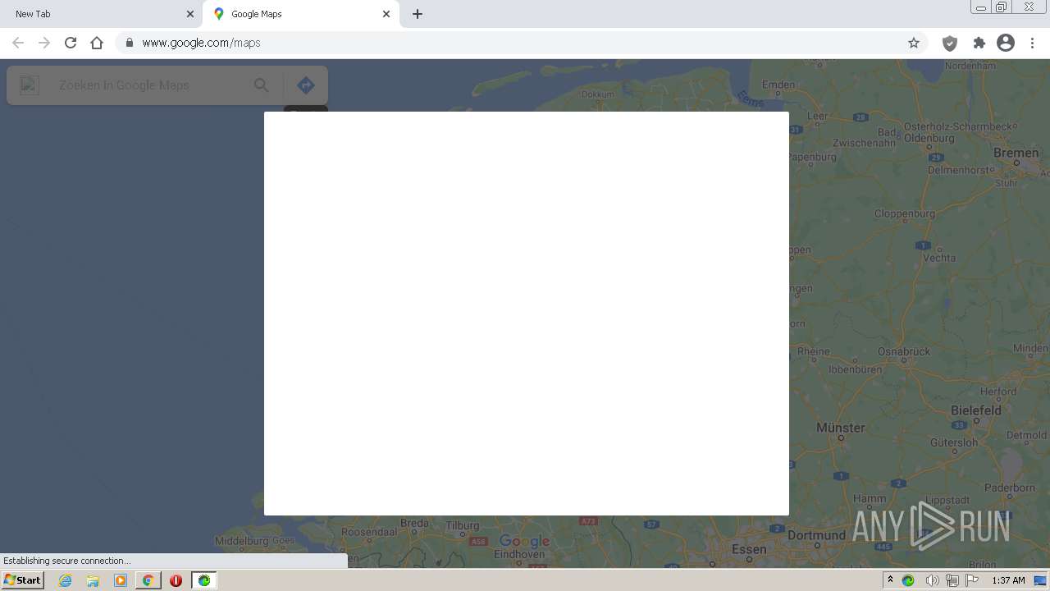Image resolution: width=1050 pixels, height=591 pixels.
Task: View site info via the lock icon
Action: tap(129, 43)
